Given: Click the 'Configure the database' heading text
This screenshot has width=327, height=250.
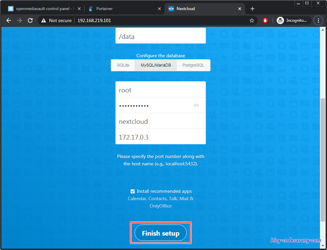Looking at the screenshot, I should click(160, 56).
